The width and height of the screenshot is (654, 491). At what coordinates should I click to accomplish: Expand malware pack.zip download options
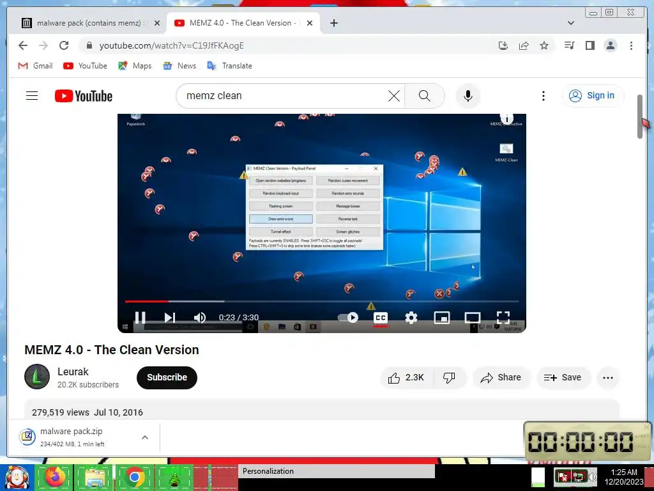[145, 437]
